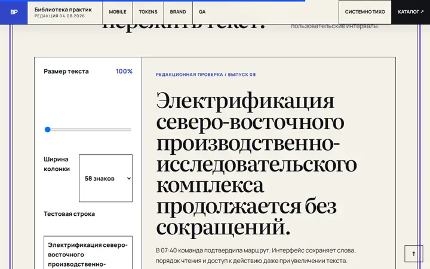Click the Электрификация headline text
430x269 pixels.
tap(256, 164)
